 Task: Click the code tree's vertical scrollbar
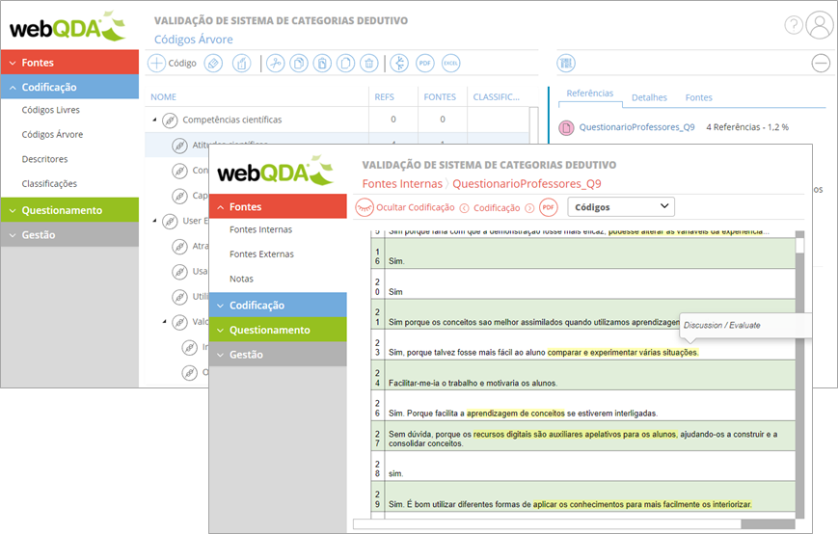(x=533, y=125)
